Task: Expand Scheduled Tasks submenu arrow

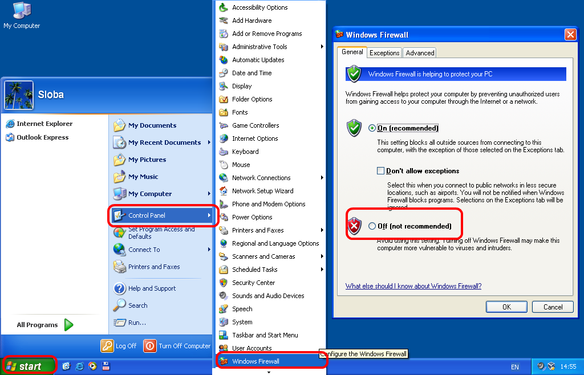Action: [322, 270]
